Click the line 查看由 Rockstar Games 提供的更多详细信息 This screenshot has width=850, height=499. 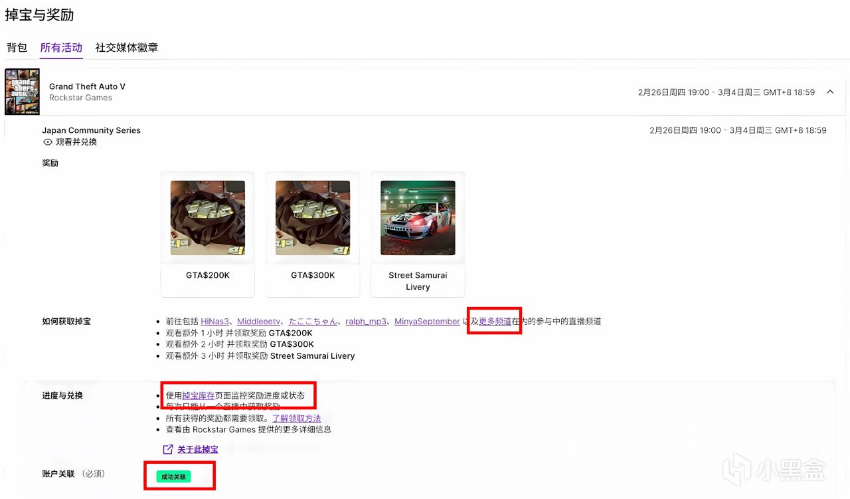pos(248,429)
